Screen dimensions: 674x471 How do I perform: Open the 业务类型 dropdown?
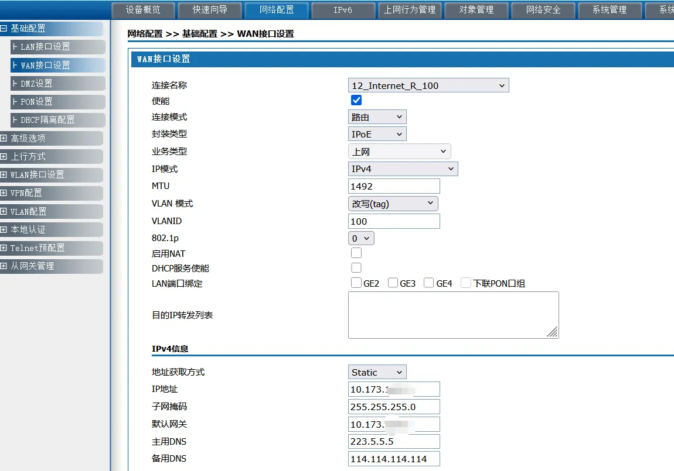click(399, 152)
